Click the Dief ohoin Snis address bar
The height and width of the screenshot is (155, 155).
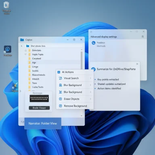54,46
